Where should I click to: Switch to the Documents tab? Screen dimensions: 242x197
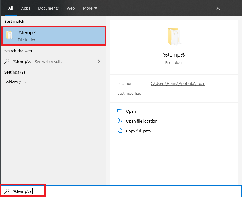tap(49, 8)
